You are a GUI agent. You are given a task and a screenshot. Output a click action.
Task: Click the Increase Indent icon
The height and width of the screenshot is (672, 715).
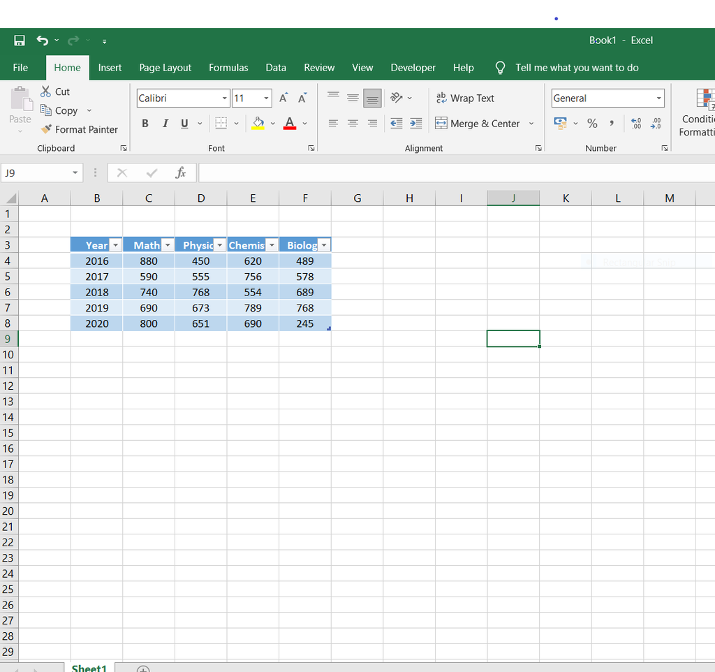tap(416, 124)
